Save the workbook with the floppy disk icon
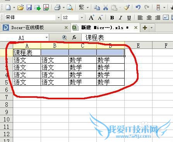173x142 pixels. point(29,7)
